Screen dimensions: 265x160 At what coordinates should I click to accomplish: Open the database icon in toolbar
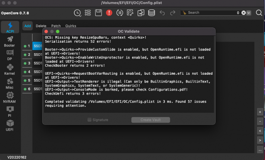click(x=151, y=13)
